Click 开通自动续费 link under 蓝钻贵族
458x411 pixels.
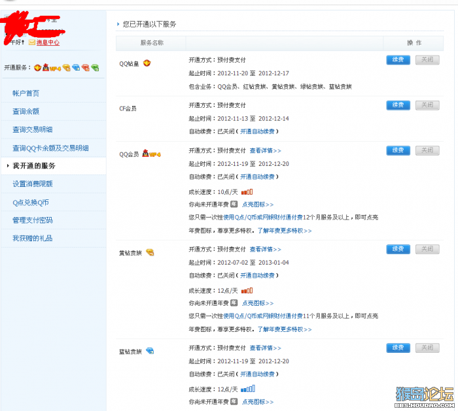click(x=257, y=374)
